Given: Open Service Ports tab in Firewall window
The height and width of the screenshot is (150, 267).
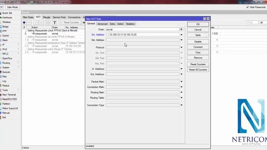Looking at the screenshot, I should (59, 17).
